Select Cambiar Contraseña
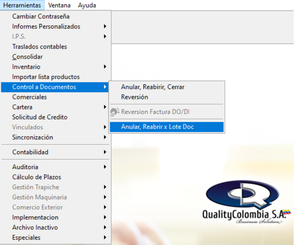 (x=55, y=16)
